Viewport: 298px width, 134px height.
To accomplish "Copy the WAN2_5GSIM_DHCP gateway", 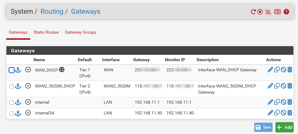I will pos(277,86).
